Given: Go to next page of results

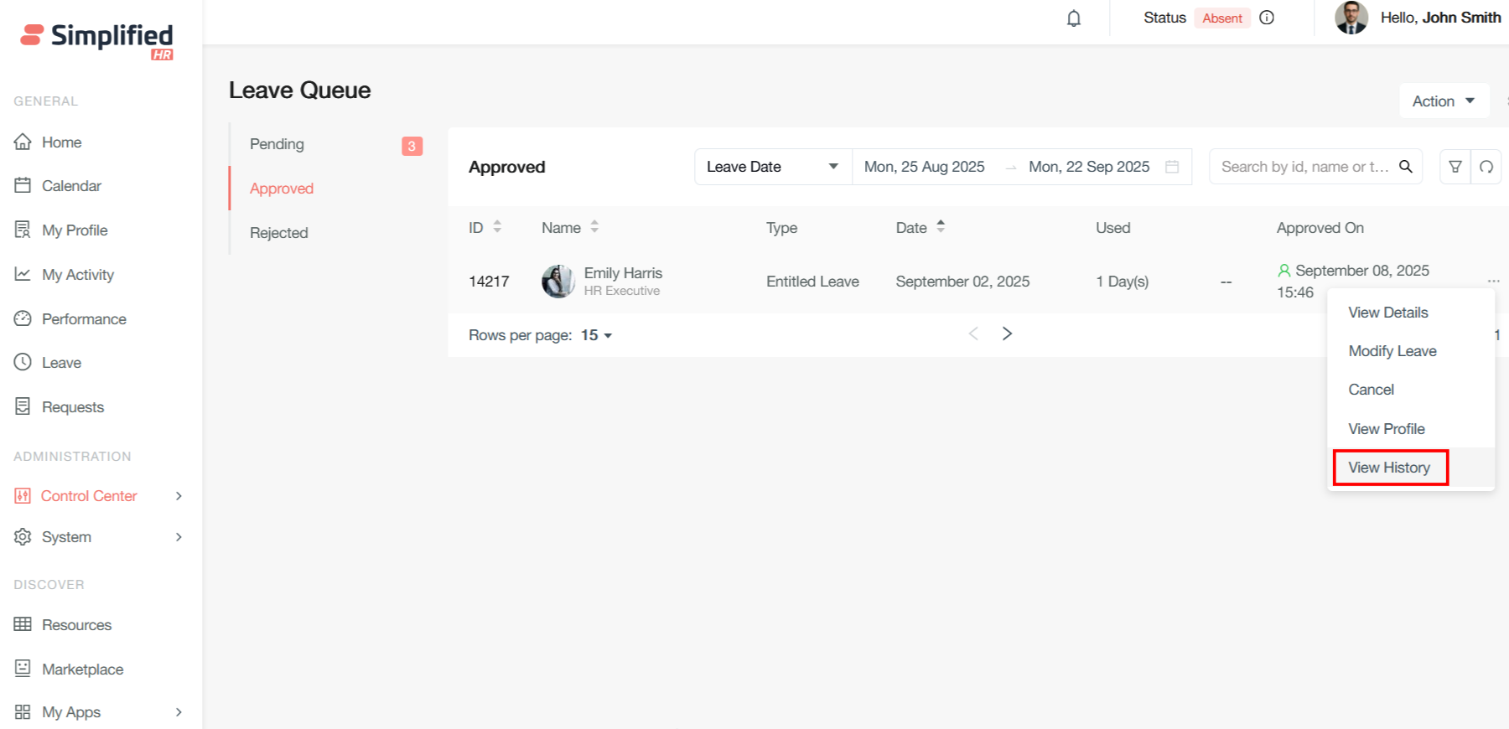Looking at the screenshot, I should pos(1007,333).
